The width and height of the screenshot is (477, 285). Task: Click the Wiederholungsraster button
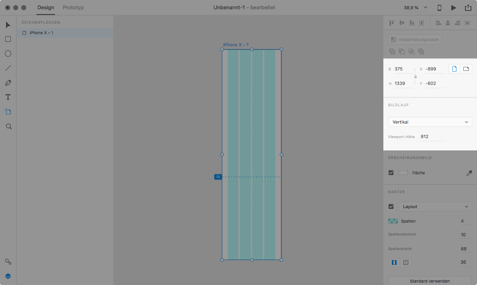coord(415,39)
